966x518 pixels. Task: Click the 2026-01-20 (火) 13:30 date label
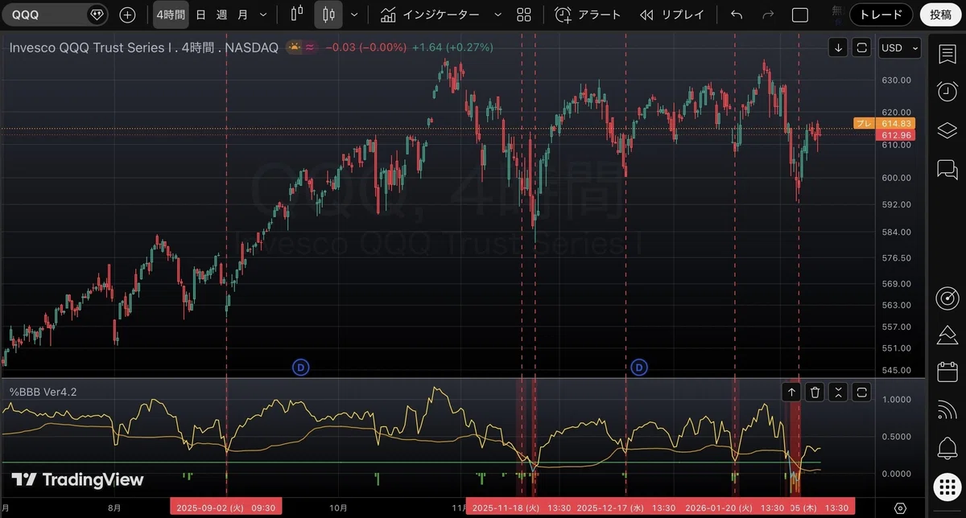click(733, 508)
